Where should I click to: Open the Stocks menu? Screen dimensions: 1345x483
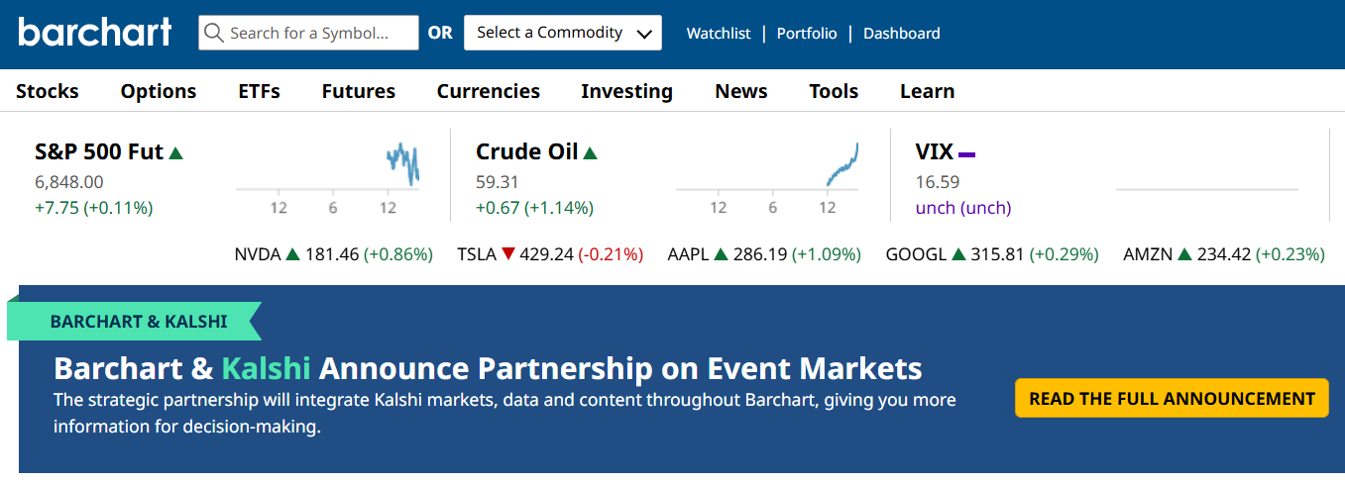(48, 91)
